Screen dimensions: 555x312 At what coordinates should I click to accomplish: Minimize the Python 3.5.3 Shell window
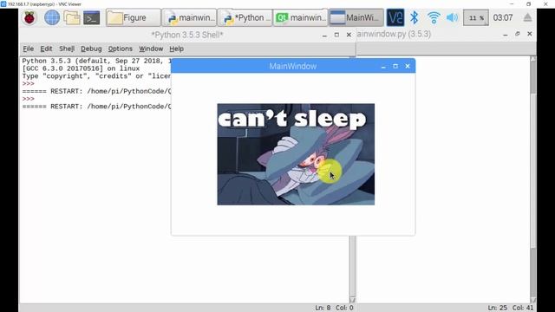coord(324,35)
